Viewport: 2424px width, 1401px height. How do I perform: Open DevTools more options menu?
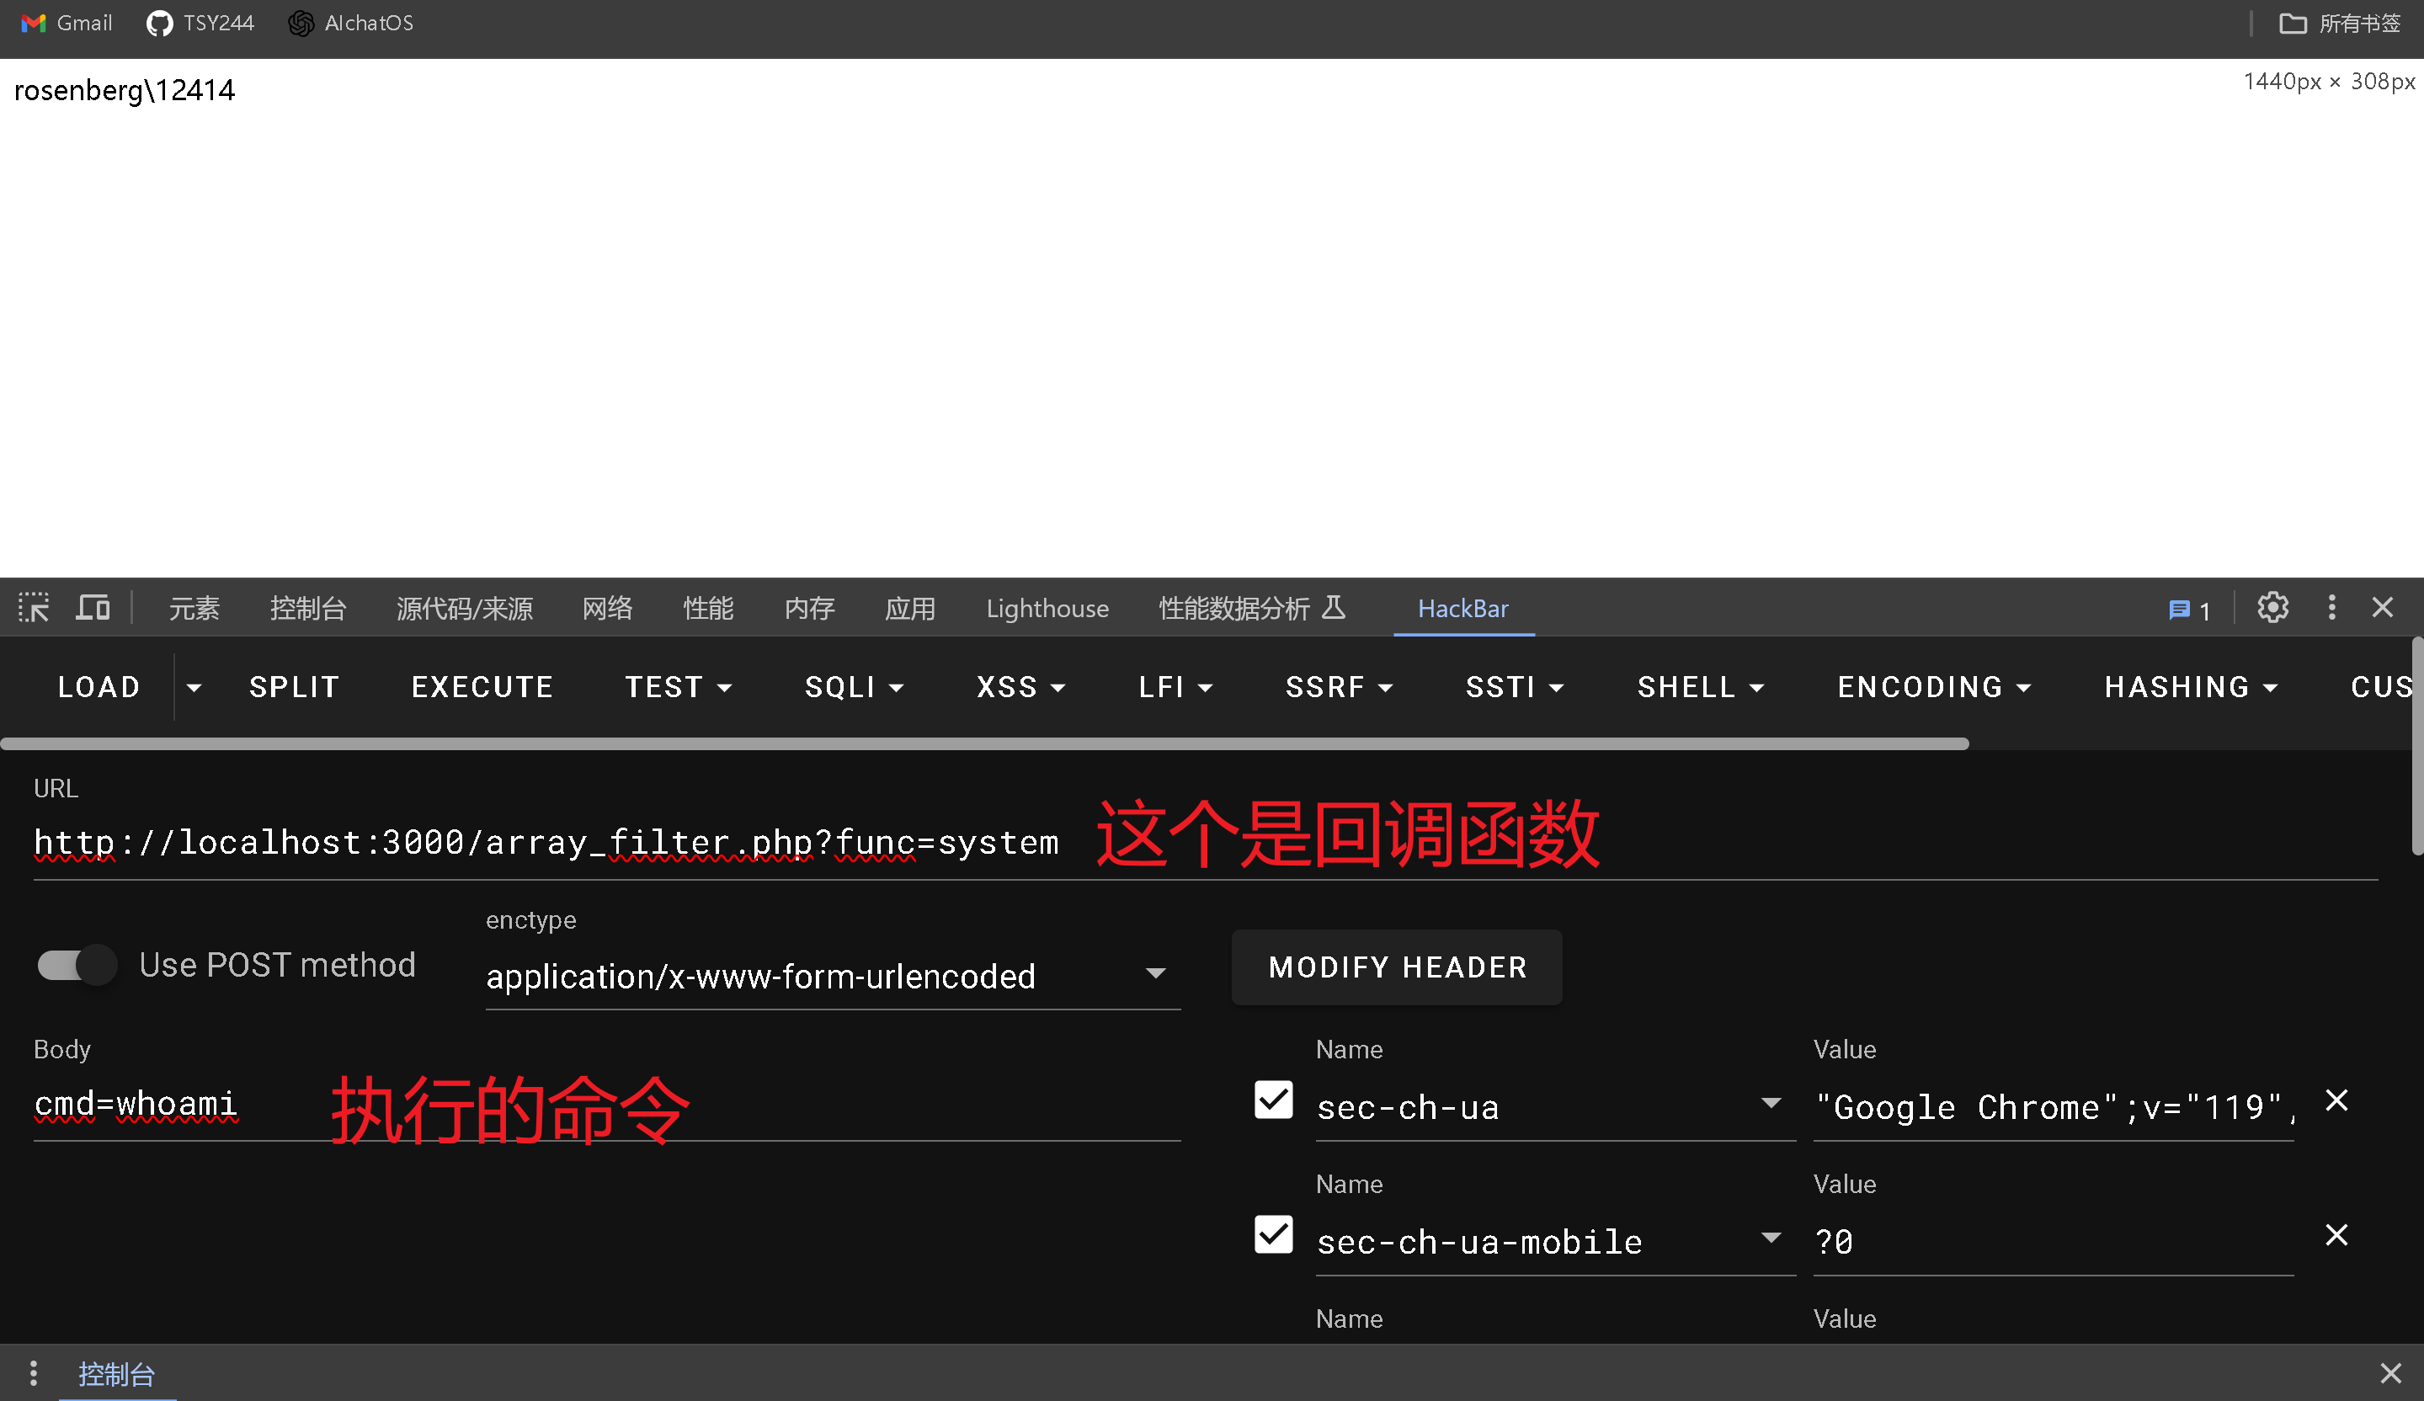(2331, 608)
